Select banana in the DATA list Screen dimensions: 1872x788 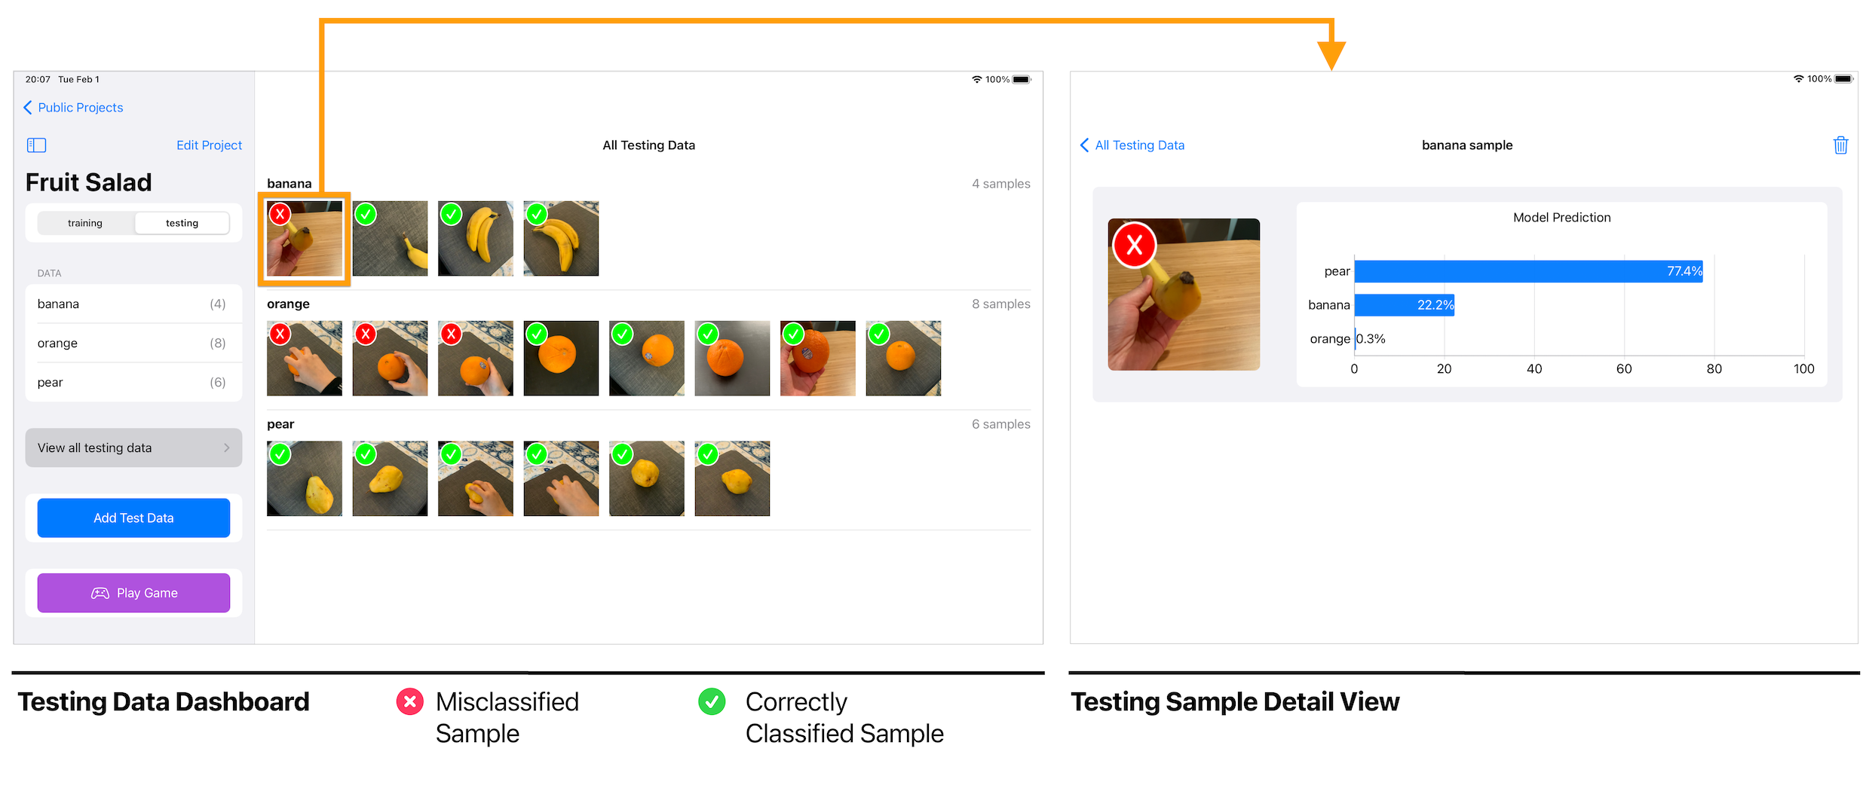click(133, 304)
